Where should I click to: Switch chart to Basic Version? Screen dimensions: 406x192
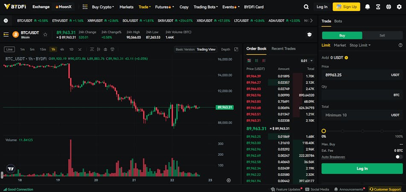(185, 49)
